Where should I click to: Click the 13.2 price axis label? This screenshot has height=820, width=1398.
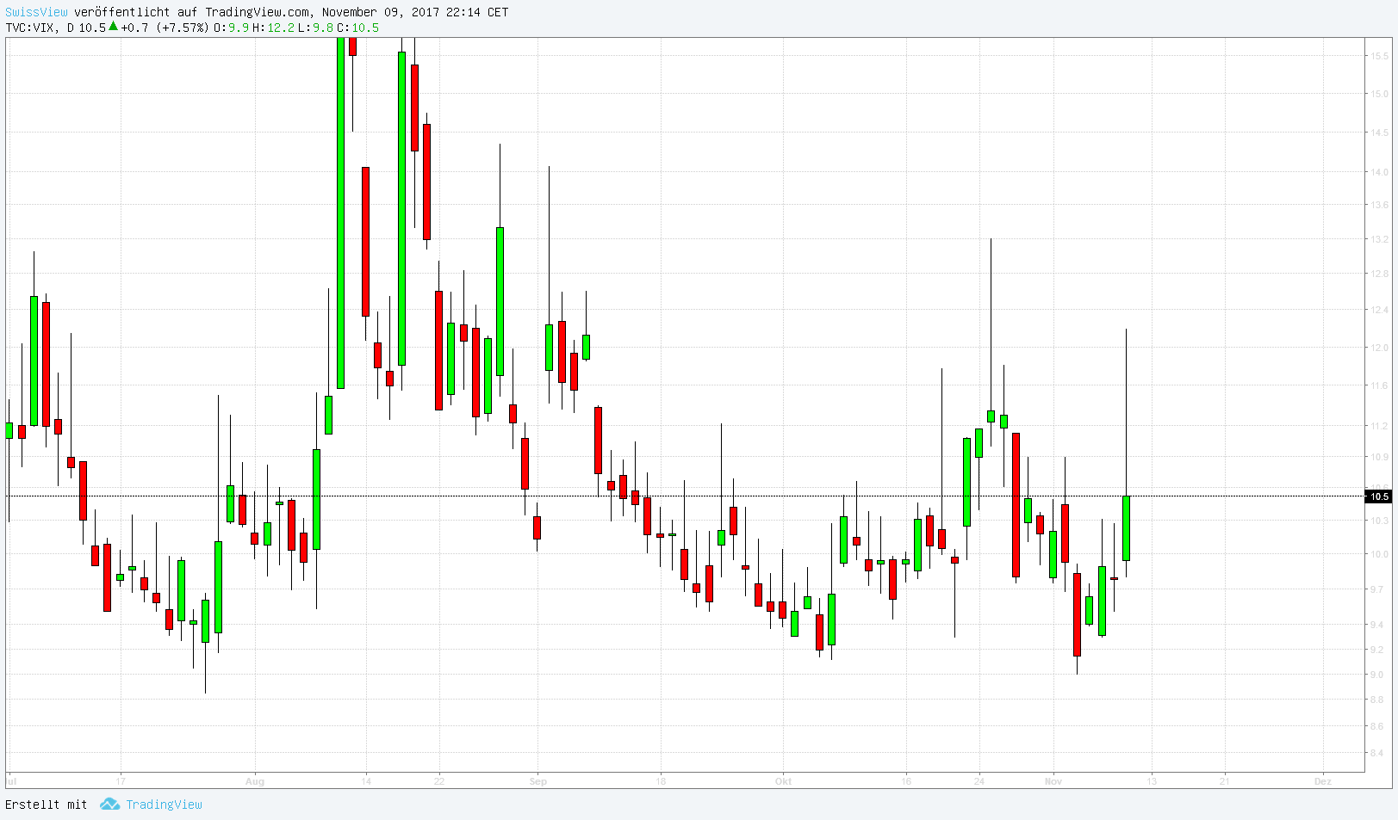tap(1379, 239)
